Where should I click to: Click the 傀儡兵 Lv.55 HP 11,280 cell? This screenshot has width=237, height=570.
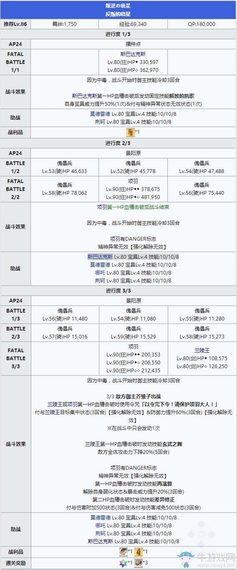click(202, 315)
